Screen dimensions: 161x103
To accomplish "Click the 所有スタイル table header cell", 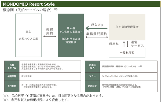I will 12,67.
